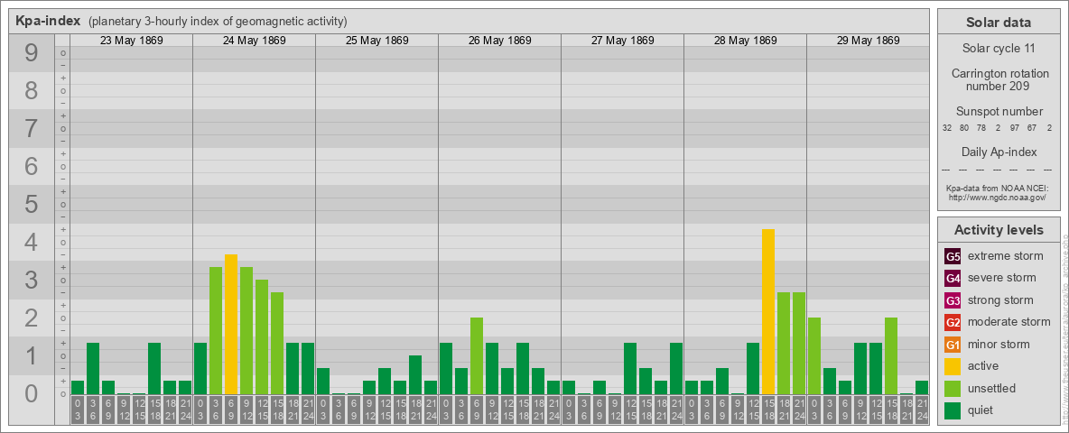The image size is (1069, 433).
Task: Open the ngdc.noaa.gov link
Action: tap(996, 197)
